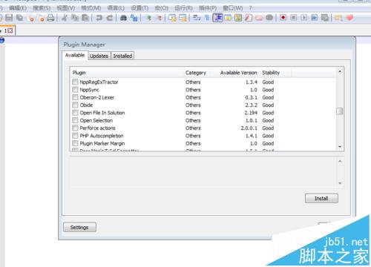Select the PHP Autocompletion plugin name
Viewport: 371px width, 267px height.
pyautogui.click(x=102, y=136)
